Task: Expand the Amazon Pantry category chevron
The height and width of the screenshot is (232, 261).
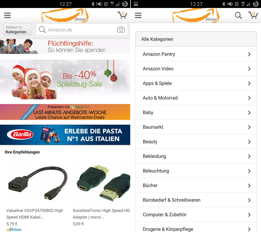Action: (x=249, y=54)
